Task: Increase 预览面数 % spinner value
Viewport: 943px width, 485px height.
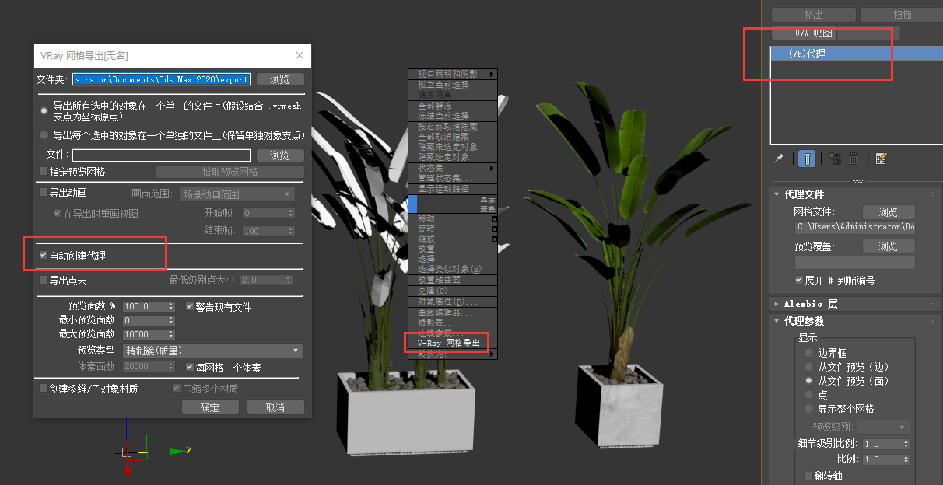Action: [171, 304]
